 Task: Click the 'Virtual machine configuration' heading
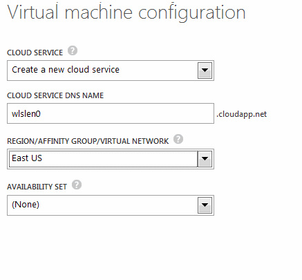[x=126, y=12]
